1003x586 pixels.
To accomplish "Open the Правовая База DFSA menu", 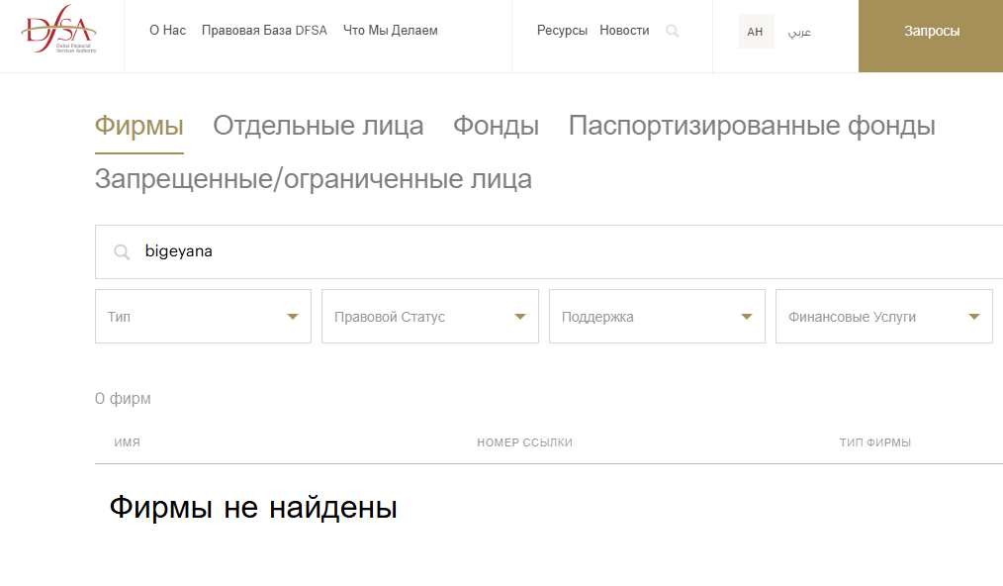I will 264,31.
